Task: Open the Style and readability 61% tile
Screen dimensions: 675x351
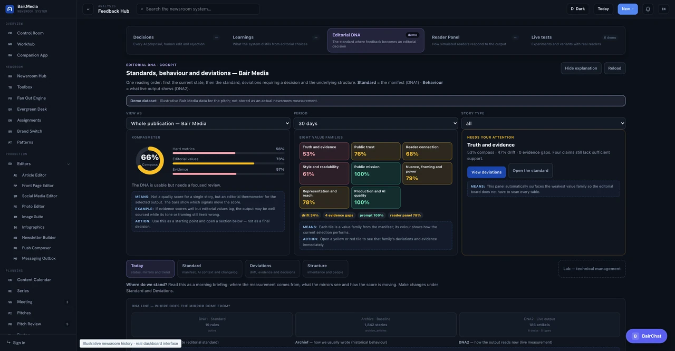Action: pos(324,173)
